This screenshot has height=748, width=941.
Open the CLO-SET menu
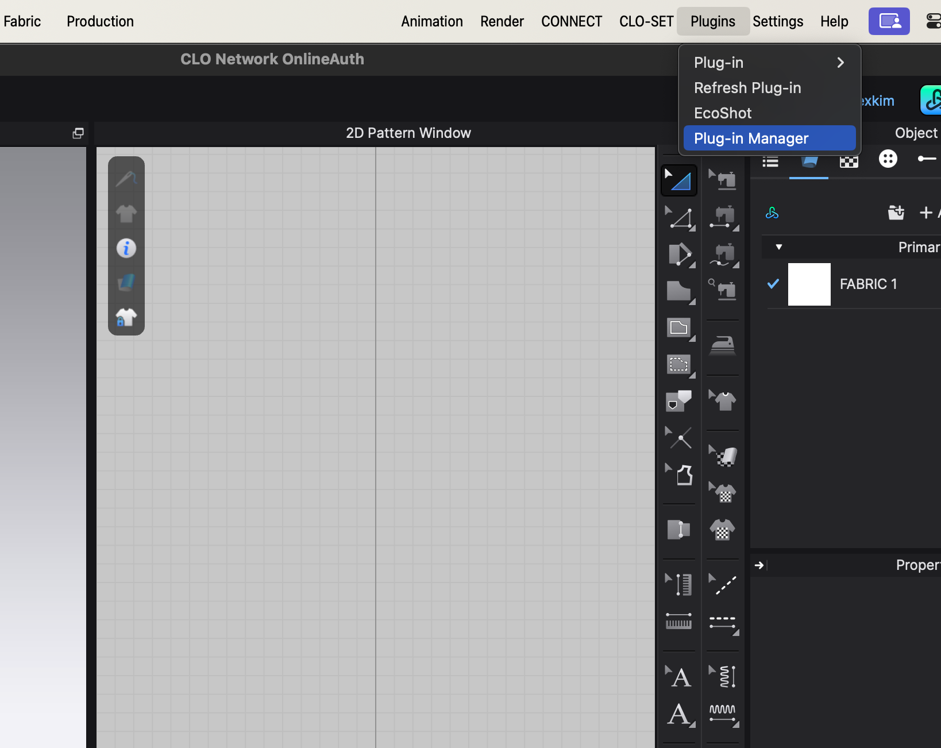pyautogui.click(x=646, y=21)
